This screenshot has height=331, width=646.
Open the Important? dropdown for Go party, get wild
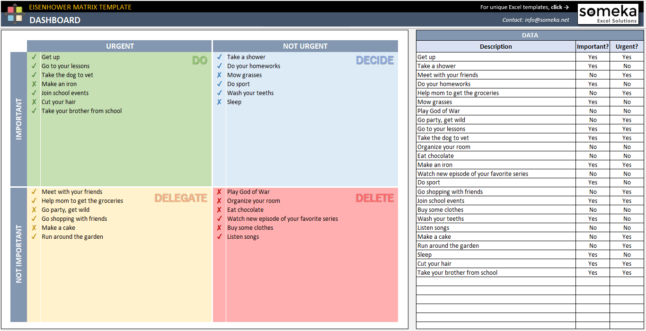click(x=593, y=120)
